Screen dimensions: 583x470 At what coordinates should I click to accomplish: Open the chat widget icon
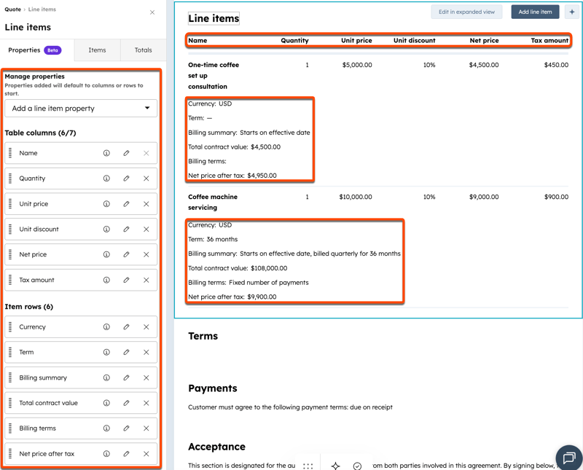tap(568, 458)
